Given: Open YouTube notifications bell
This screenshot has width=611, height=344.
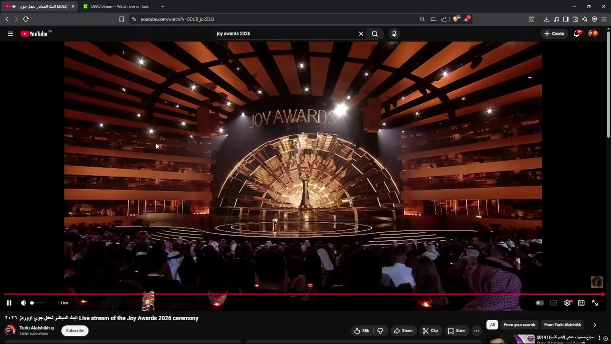Looking at the screenshot, I should (x=577, y=33).
